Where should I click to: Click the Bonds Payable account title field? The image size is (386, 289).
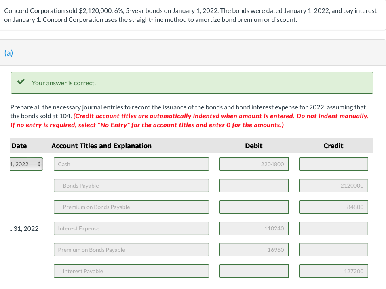[131, 186]
